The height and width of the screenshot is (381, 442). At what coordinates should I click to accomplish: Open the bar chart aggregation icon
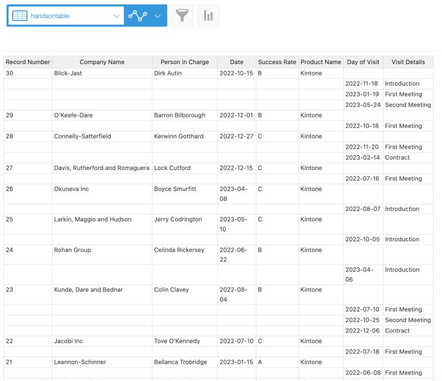pyautogui.click(x=208, y=15)
